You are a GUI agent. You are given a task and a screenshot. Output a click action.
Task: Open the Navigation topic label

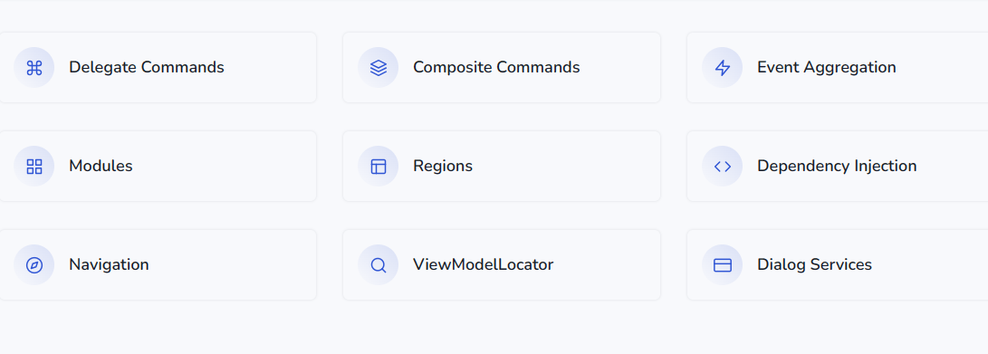click(x=109, y=265)
